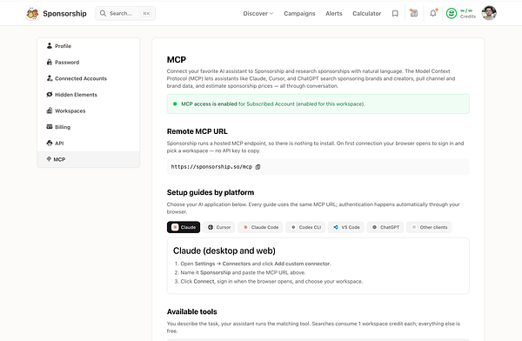Open Password settings label
522x341 pixels.
click(67, 63)
